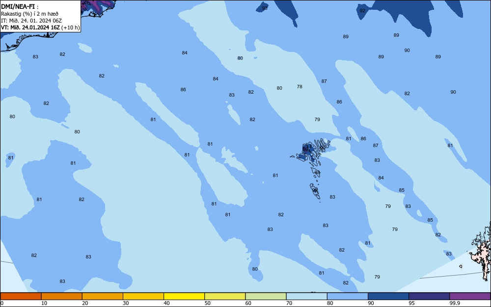Click the pale blue 70–80 legend swatch
The height and width of the screenshot is (307, 491).
pyautogui.click(x=306, y=296)
